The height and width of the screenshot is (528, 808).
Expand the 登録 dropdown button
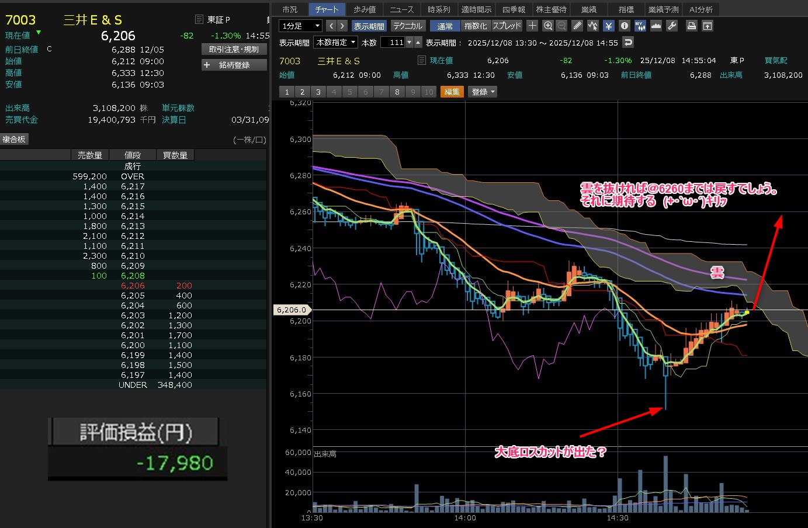click(x=483, y=92)
